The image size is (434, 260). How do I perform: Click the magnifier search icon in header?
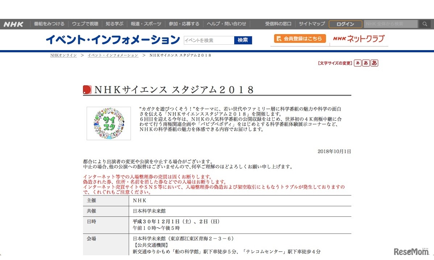coord(425,24)
